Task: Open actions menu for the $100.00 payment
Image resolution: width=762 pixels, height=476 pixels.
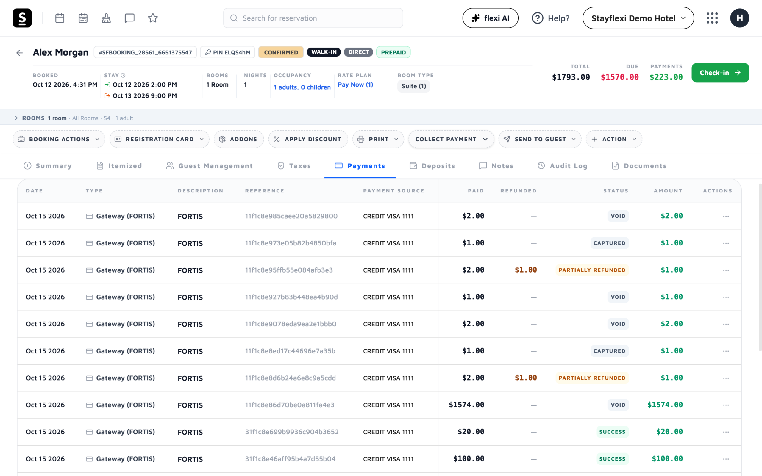Action: point(726,459)
